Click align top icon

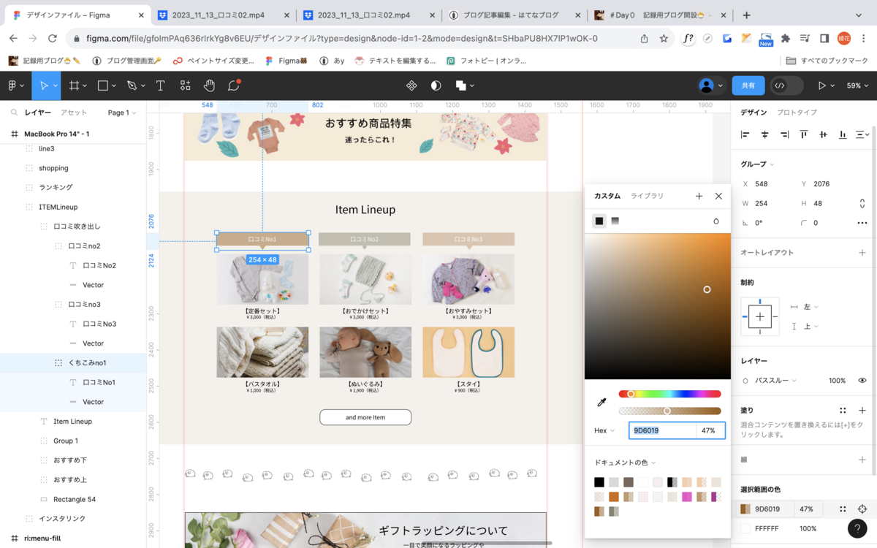click(804, 134)
